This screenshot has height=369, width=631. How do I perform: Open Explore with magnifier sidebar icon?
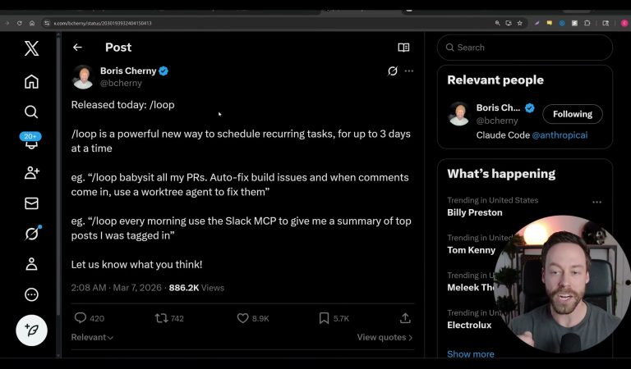[x=31, y=112]
